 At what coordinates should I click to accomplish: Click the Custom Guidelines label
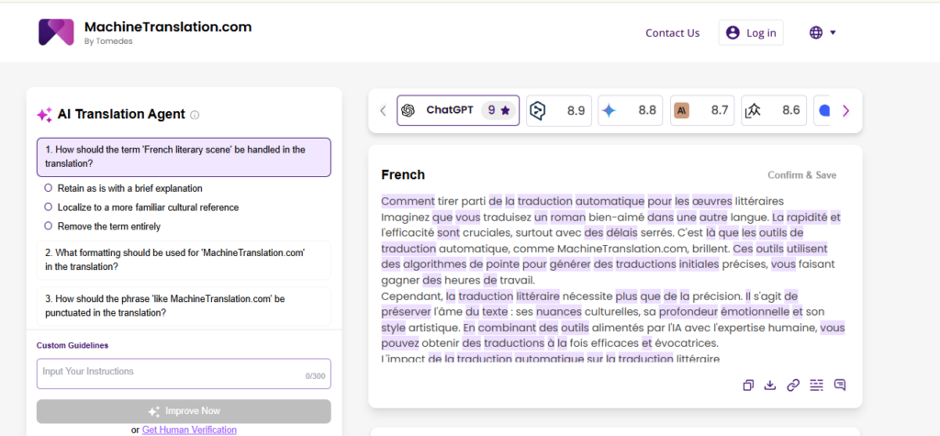[x=72, y=345]
